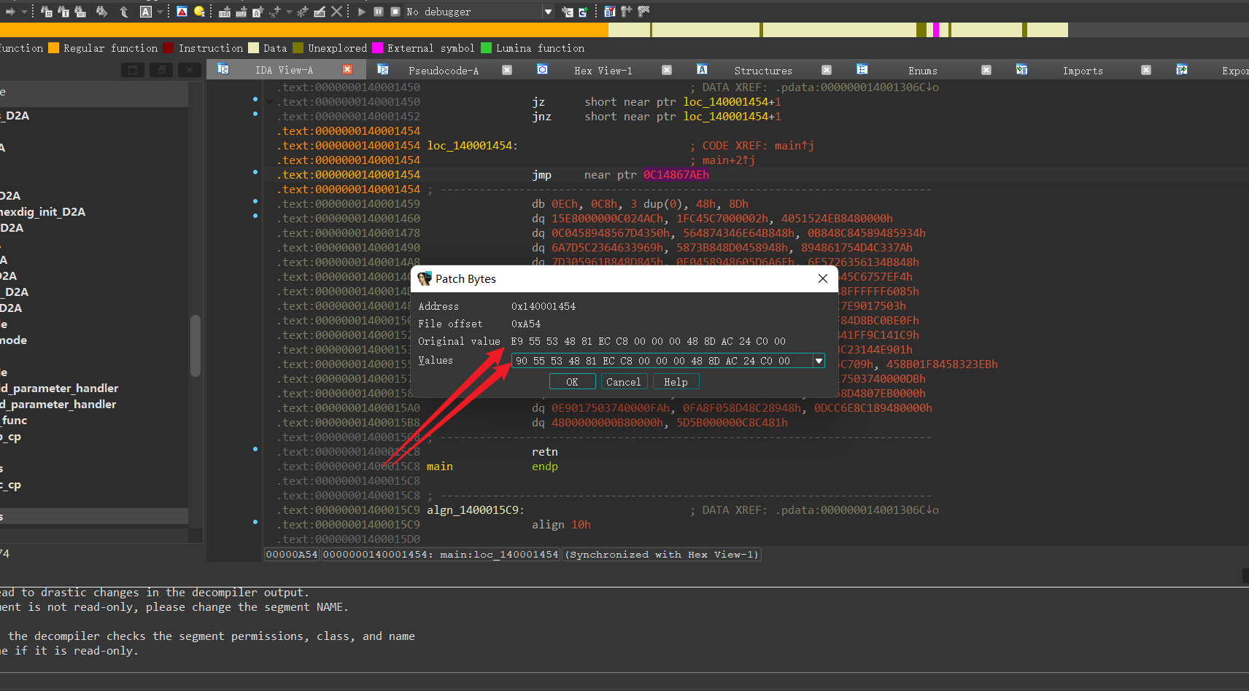Image resolution: width=1249 pixels, height=691 pixels.
Task: Click the blue list-window toolbar icon near debugger
Action: click(x=610, y=12)
